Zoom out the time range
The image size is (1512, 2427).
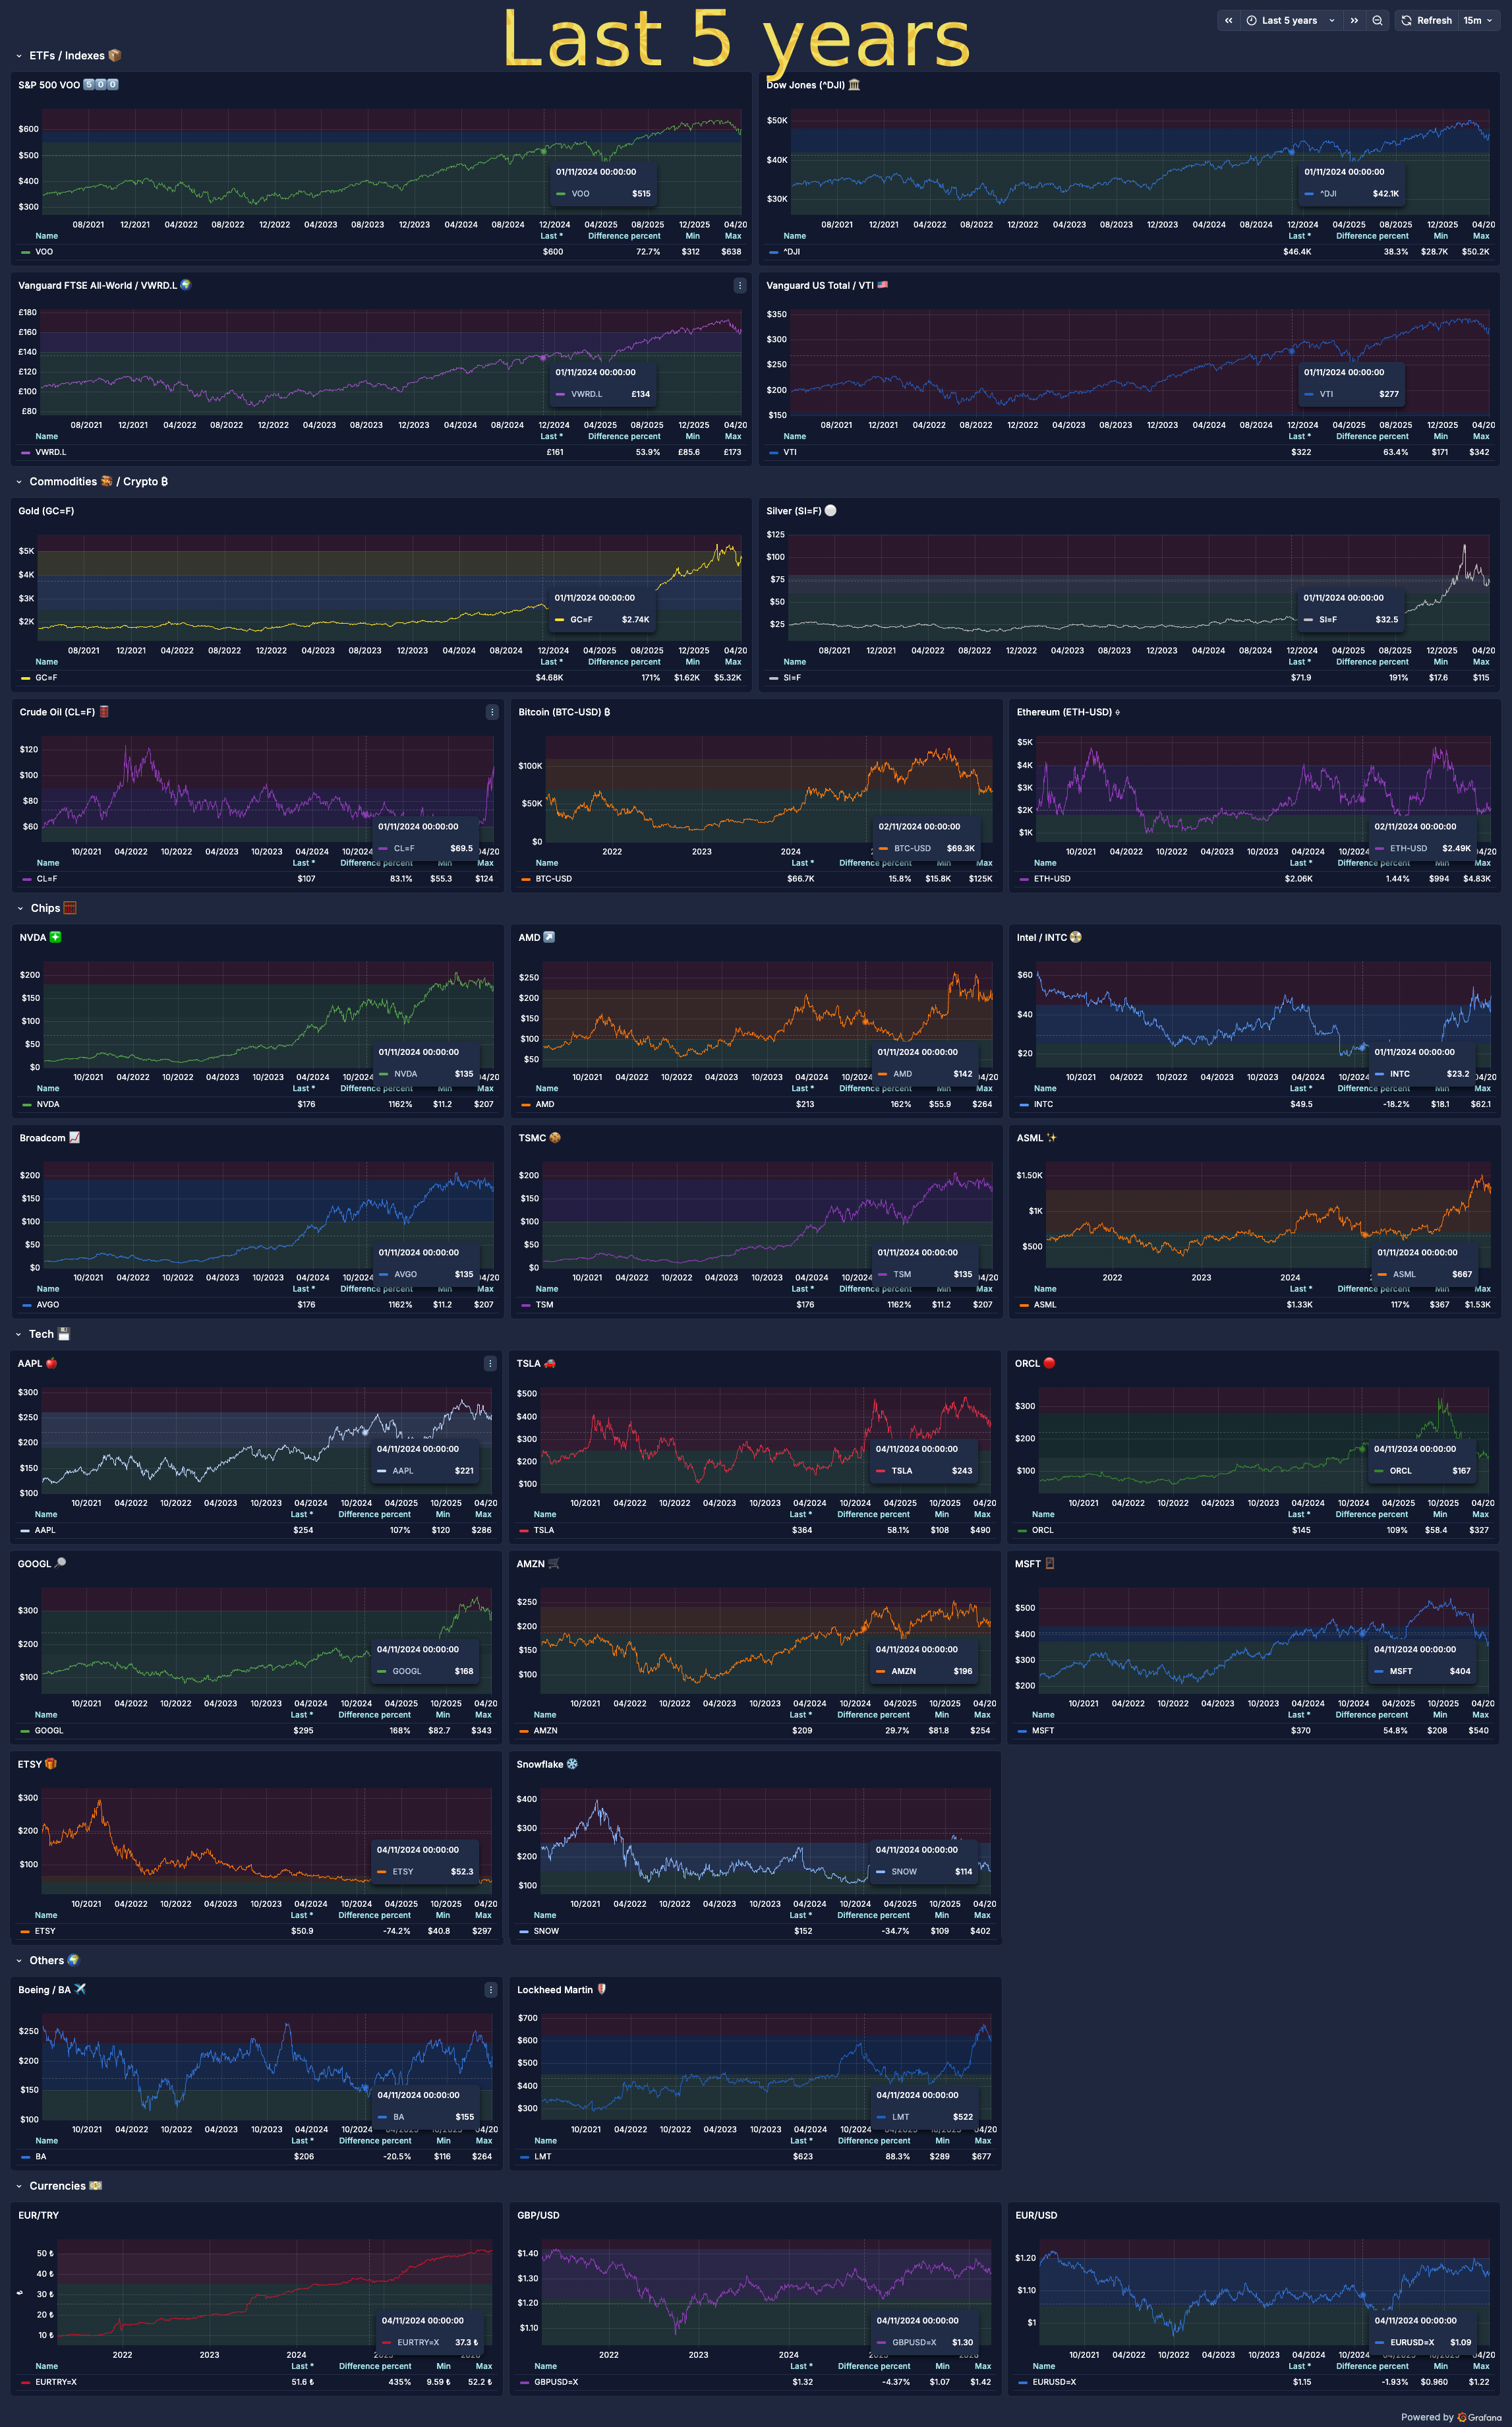(1377, 20)
